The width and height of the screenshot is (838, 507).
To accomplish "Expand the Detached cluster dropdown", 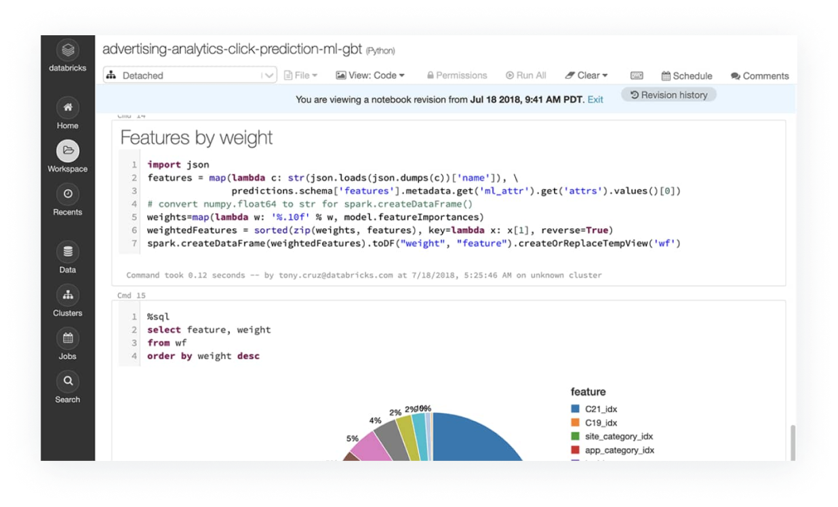I will [x=190, y=75].
